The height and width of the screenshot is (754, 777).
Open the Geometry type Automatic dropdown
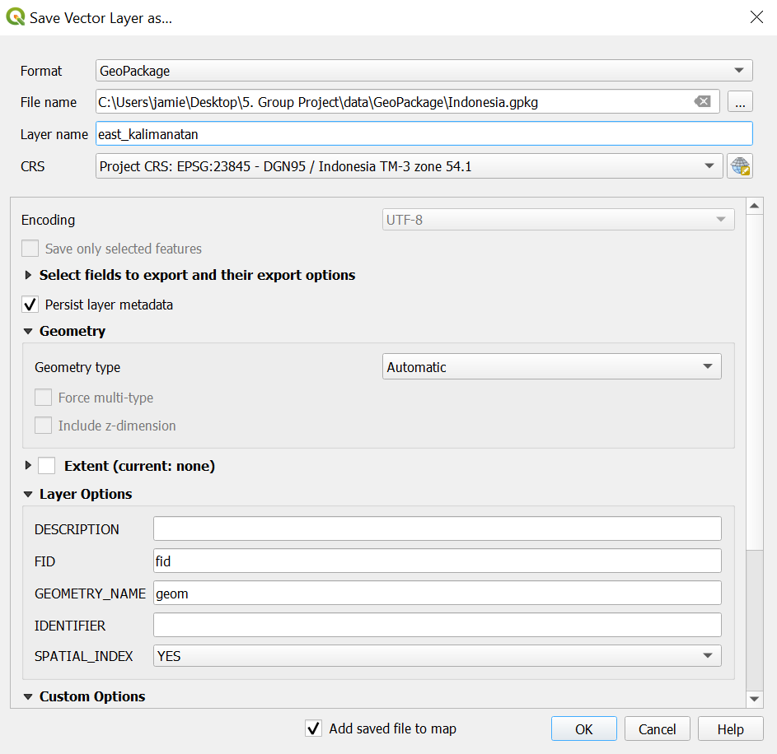tap(551, 367)
